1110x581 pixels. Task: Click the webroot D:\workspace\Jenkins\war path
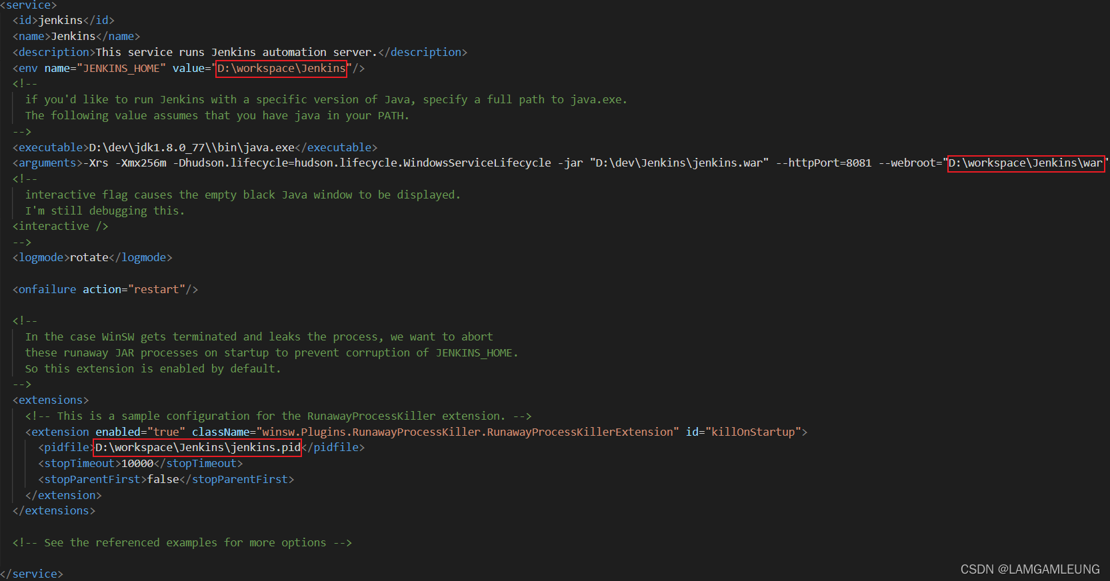1025,163
